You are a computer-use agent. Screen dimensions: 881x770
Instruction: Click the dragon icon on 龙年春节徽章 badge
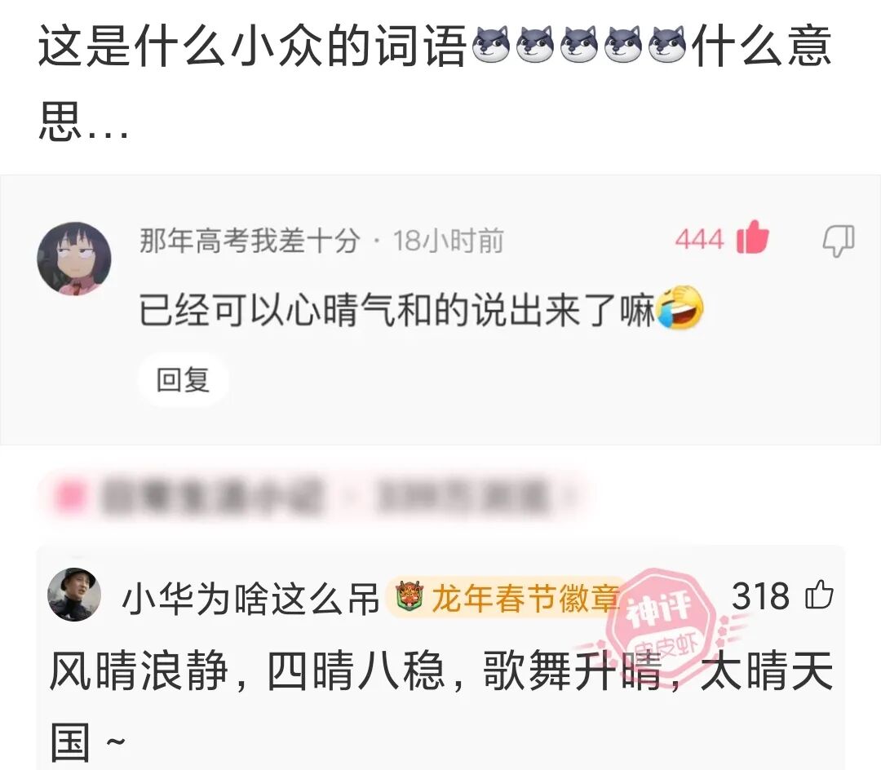pyautogui.click(x=409, y=596)
